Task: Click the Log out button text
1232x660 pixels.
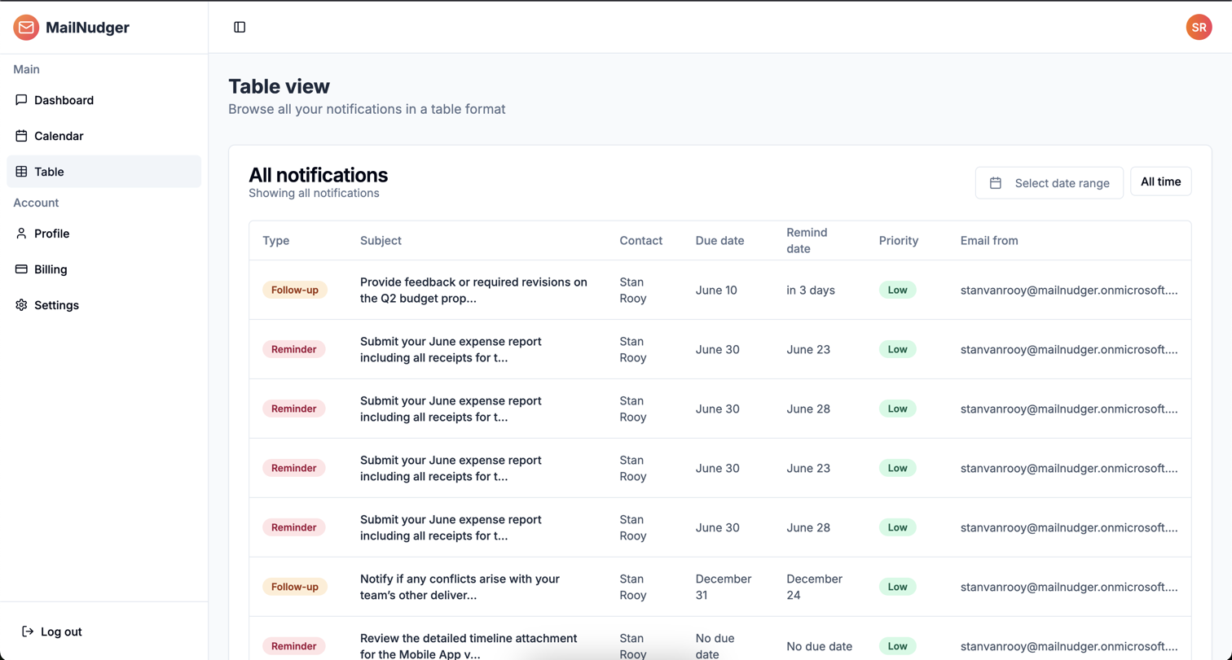Action: pyautogui.click(x=61, y=632)
